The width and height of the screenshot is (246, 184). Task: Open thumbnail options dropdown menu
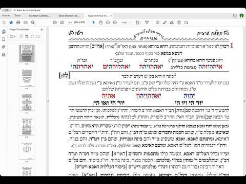pyautogui.click(x=12, y=36)
